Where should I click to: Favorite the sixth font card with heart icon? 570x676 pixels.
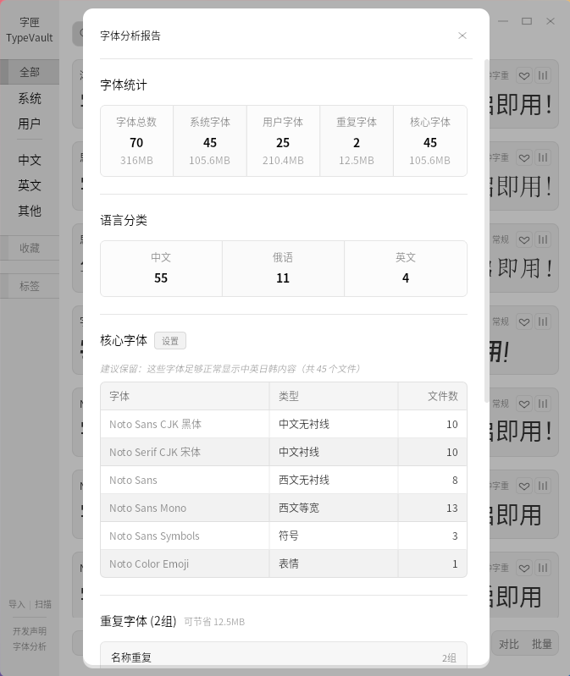[524, 486]
